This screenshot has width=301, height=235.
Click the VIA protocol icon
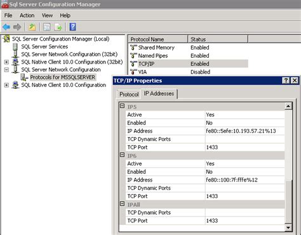click(133, 72)
